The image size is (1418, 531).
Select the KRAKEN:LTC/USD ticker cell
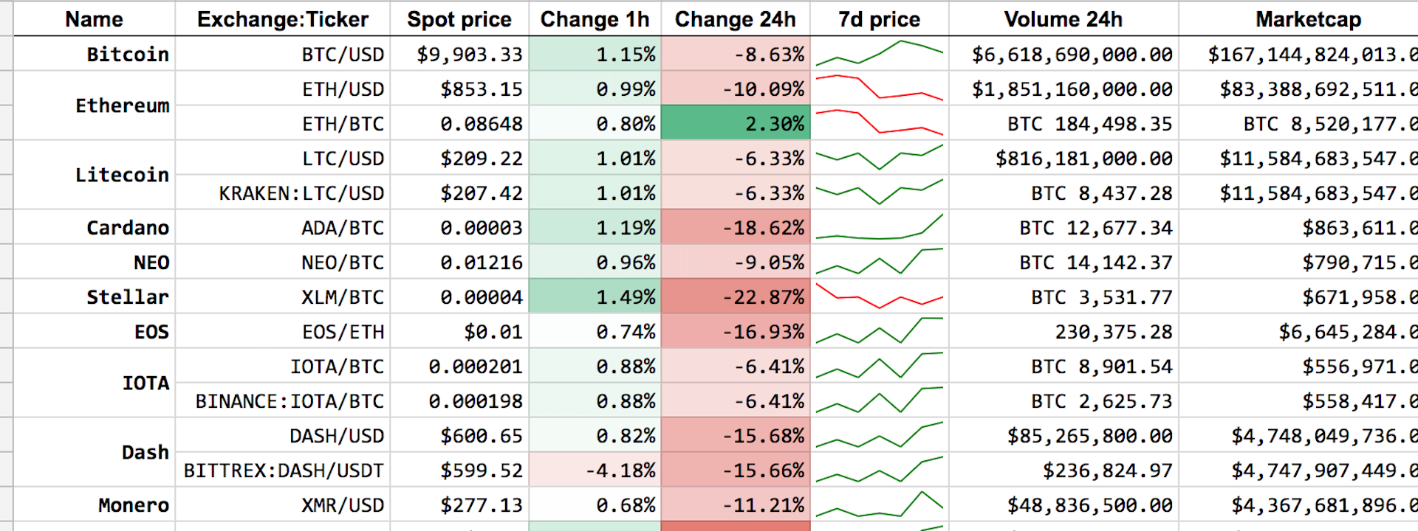click(301, 192)
